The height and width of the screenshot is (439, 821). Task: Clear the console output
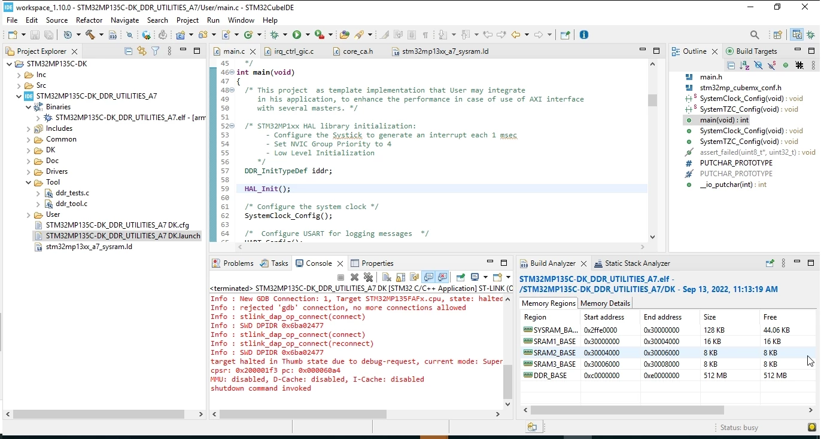(387, 277)
